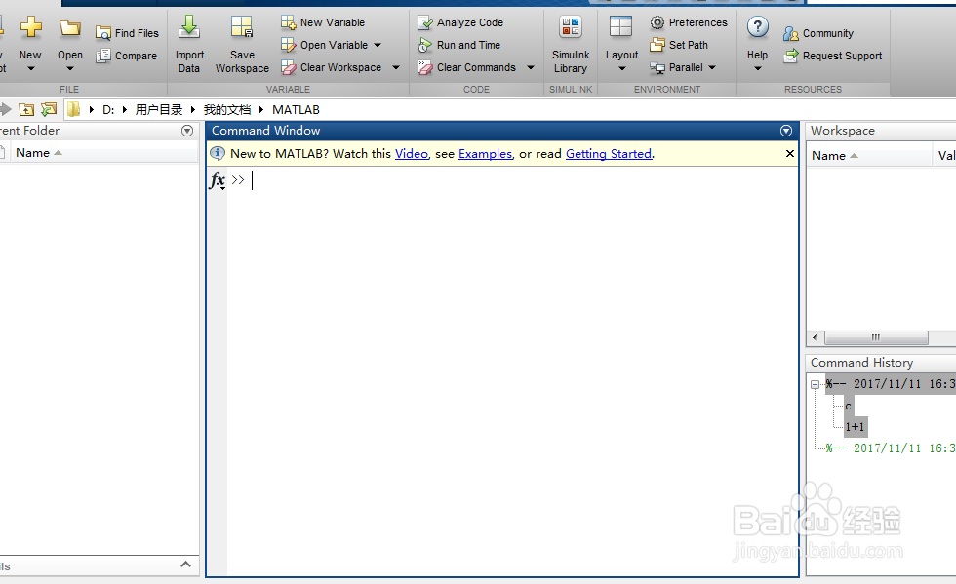Collapse the 2017/11/11 history group
Screen dimensions: 956x584
tap(816, 384)
